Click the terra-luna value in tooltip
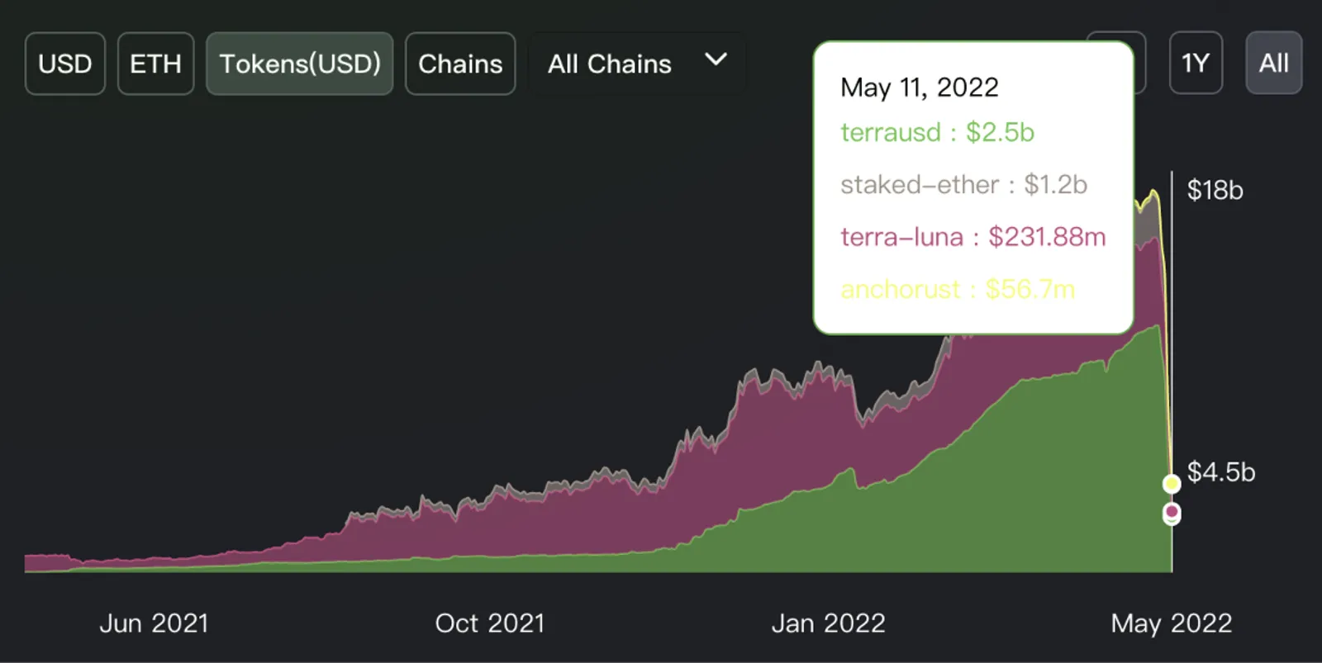Image resolution: width=1322 pixels, height=663 pixels. [1047, 237]
